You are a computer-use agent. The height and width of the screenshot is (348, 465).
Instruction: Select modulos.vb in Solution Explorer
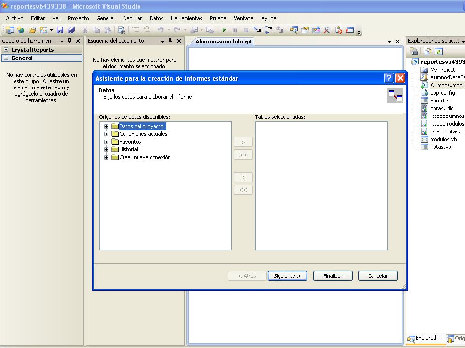pyautogui.click(x=443, y=139)
